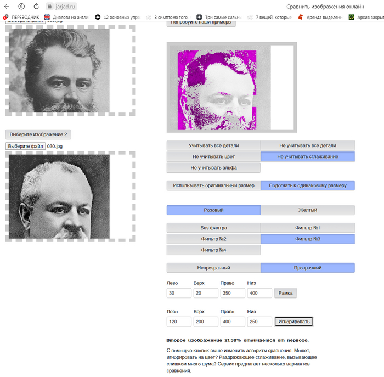Image resolution: width=384 pixels, height=377 pixels.
Task: Click the ignore 'Лево' field containing 120
Action: pyautogui.click(x=179, y=322)
